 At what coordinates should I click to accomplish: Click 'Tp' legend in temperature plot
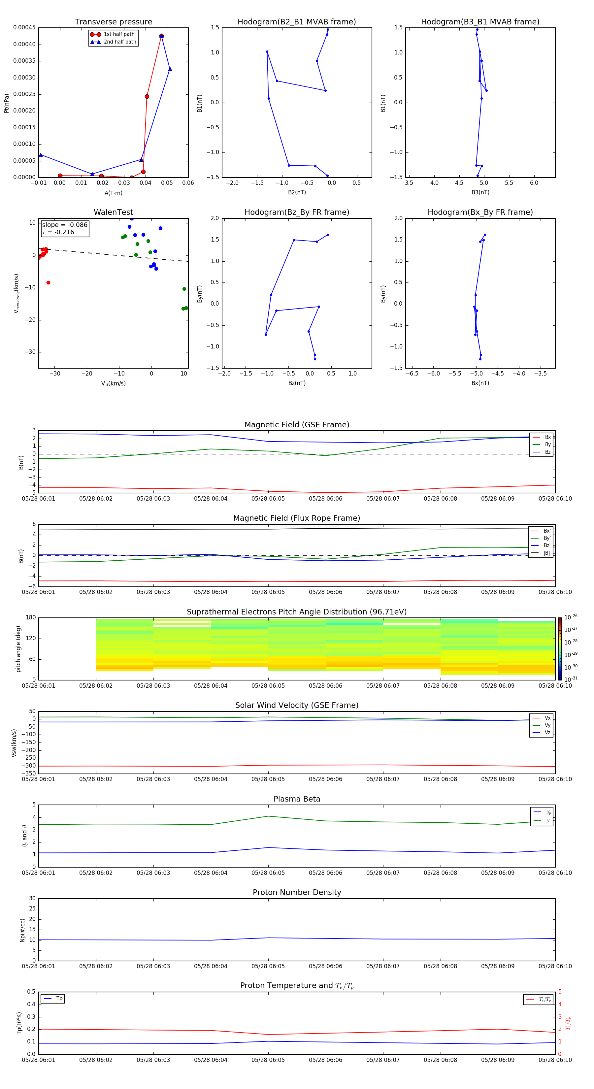53,999
